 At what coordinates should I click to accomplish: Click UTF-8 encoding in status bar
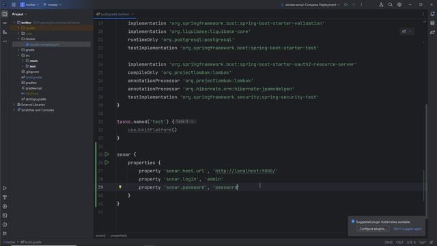point(411,243)
